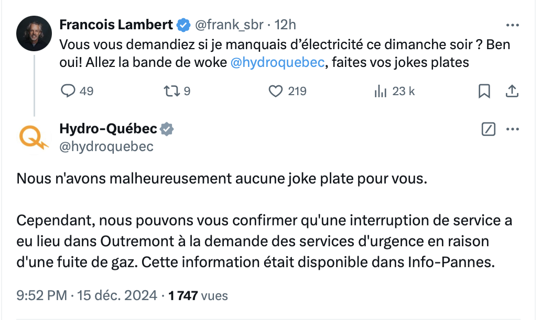Image resolution: width=541 pixels, height=320 pixels.
Task: Click the @hydroquebec handle under Hydro-Québec
Action: (106, 146)
